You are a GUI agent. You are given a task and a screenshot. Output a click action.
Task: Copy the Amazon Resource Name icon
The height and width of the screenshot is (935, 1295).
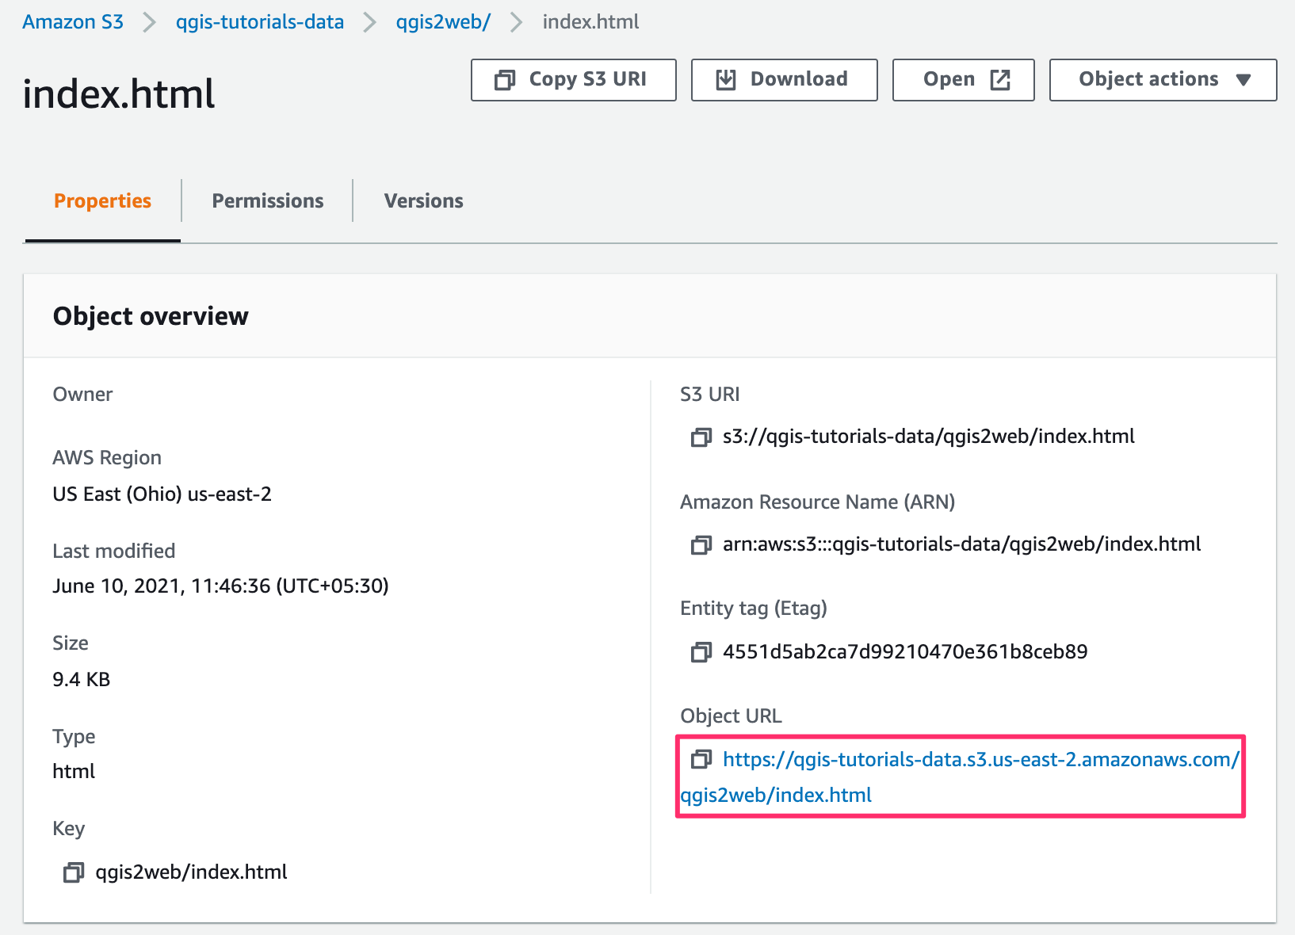[x=701, y=544]
